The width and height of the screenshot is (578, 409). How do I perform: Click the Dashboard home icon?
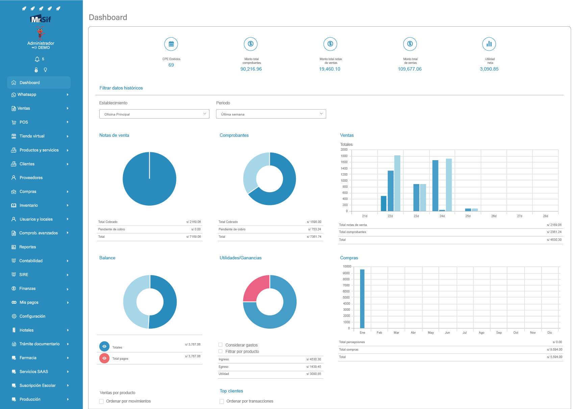[14, 83]
